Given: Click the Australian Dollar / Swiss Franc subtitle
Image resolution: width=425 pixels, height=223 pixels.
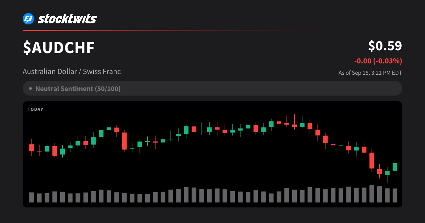Looking at the screenshot, I should click(72, 72).
